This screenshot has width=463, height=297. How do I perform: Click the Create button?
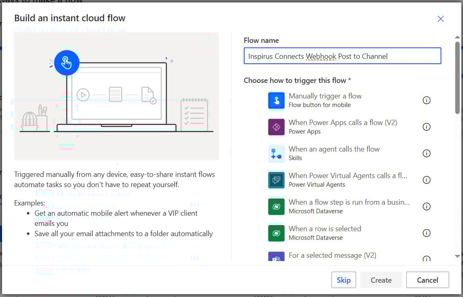[381, 280]
